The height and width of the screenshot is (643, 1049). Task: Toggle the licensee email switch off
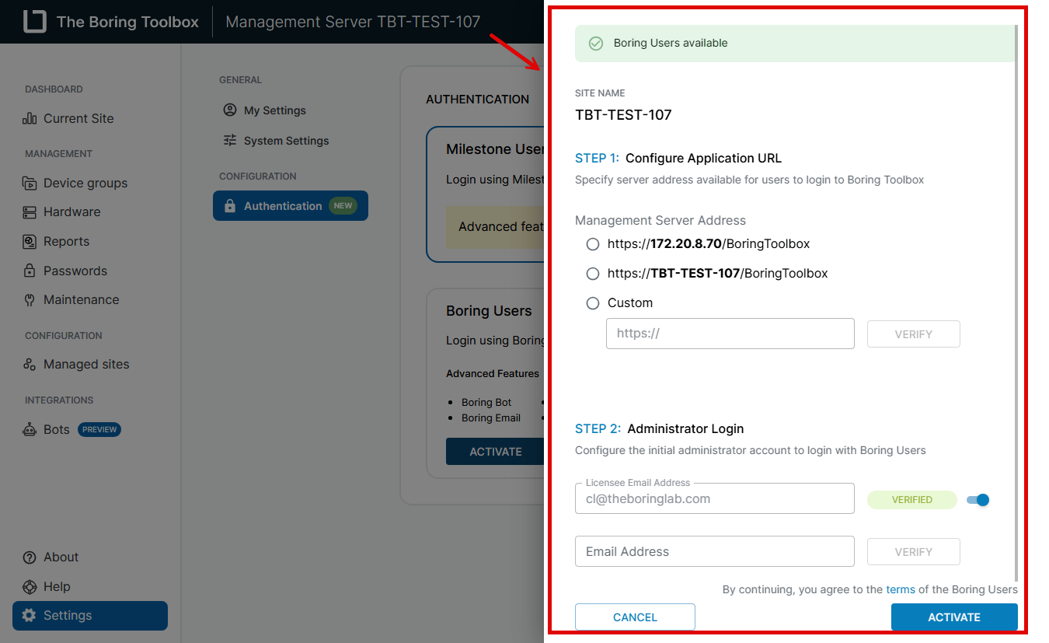click(x=978, y=500)
